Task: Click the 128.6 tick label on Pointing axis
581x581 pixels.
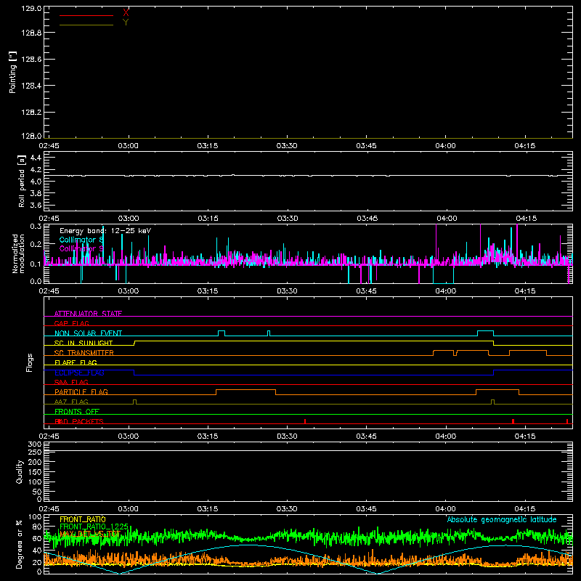Action: [x=31, y=59]
